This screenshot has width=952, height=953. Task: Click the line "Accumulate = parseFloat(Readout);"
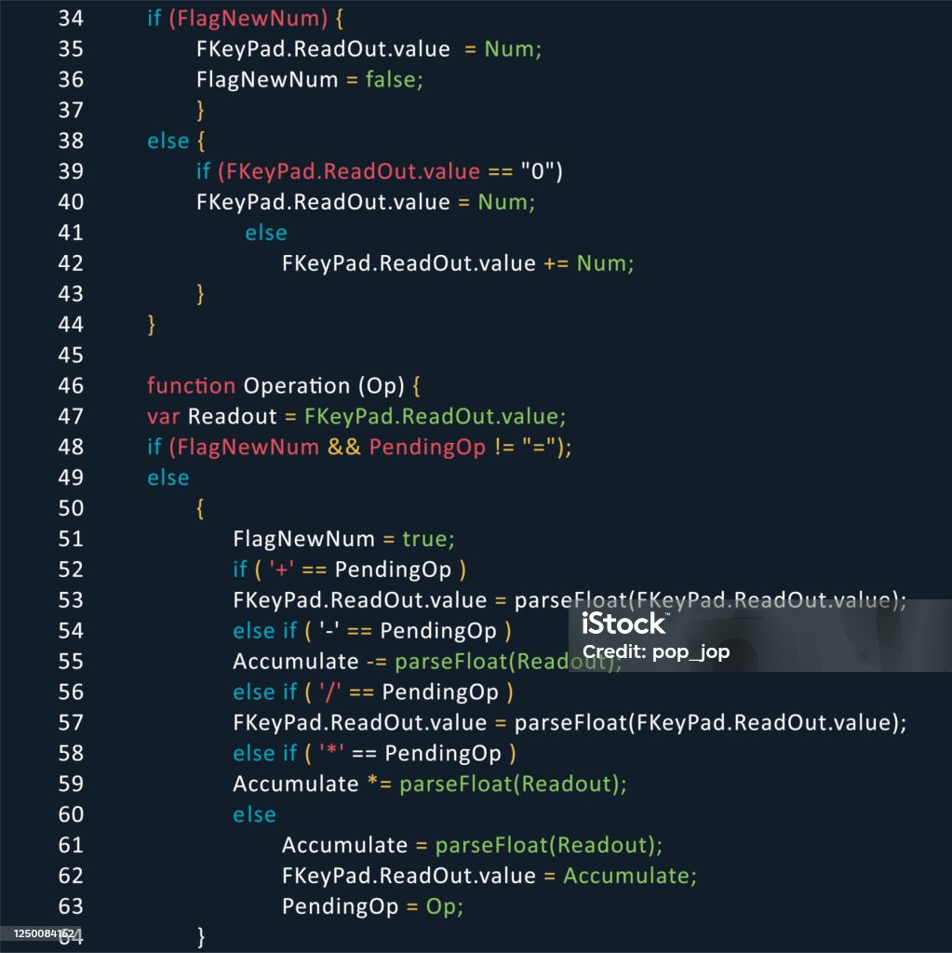tap(473, 845)
